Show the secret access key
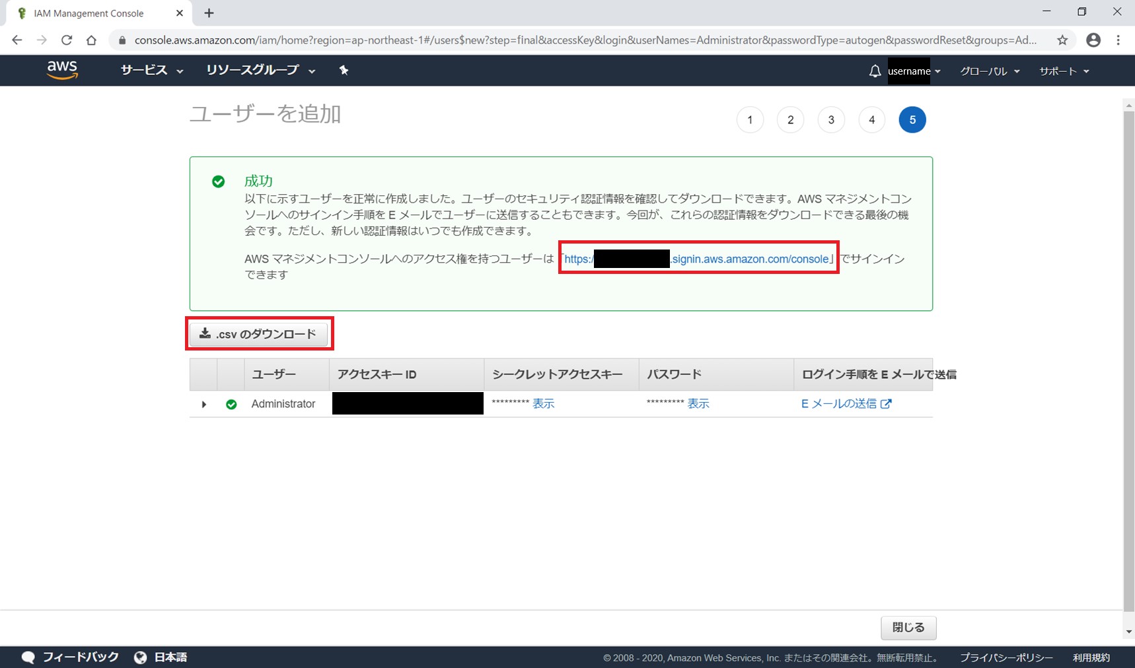Screen dimensions: 1135x668 (544, 403)
